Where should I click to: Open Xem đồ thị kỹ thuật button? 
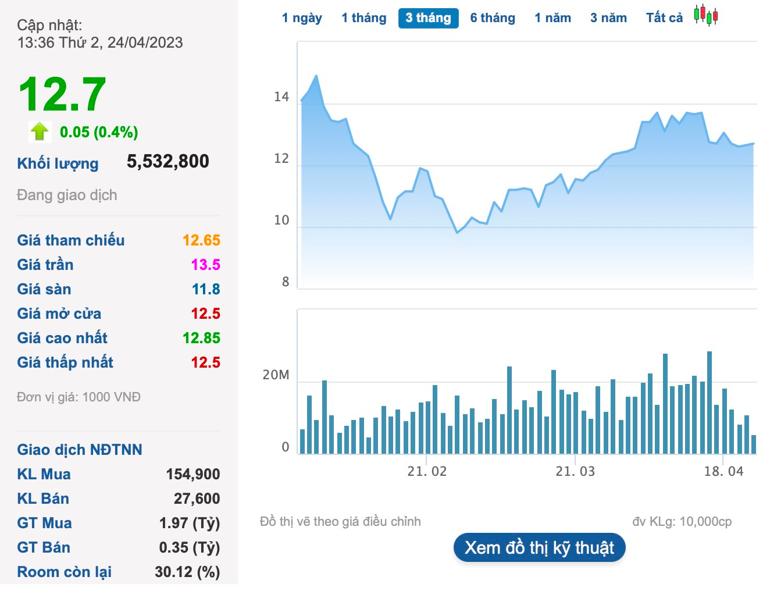(539, 547)
